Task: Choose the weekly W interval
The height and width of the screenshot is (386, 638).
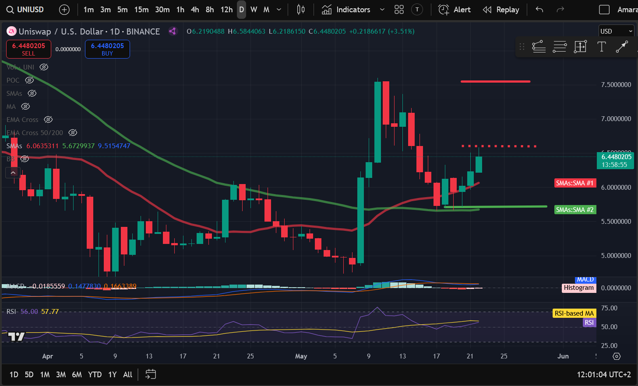Action: [x=254, y=10]
